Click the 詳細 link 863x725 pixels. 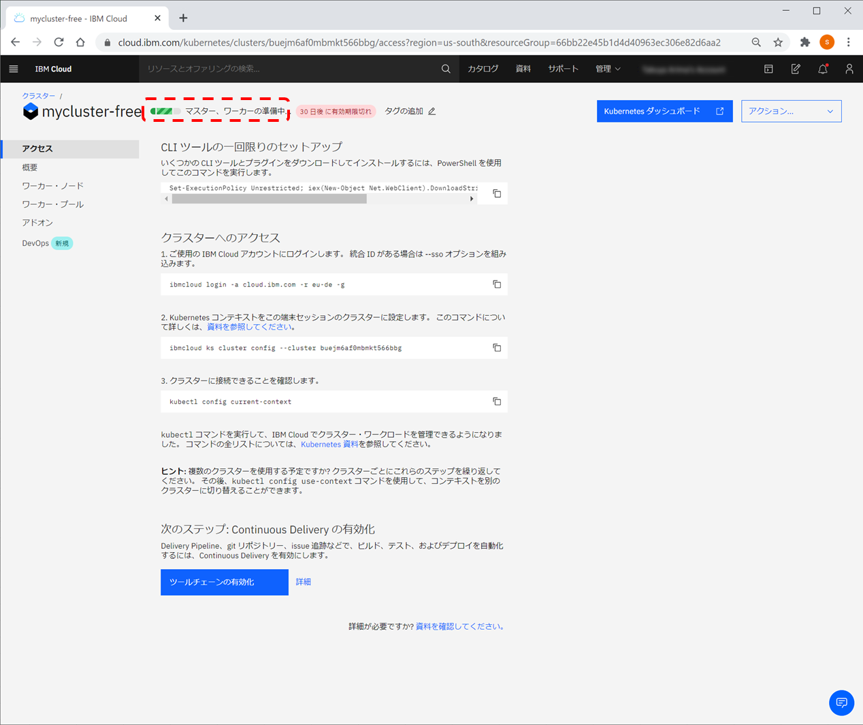[x=304, y=582]
